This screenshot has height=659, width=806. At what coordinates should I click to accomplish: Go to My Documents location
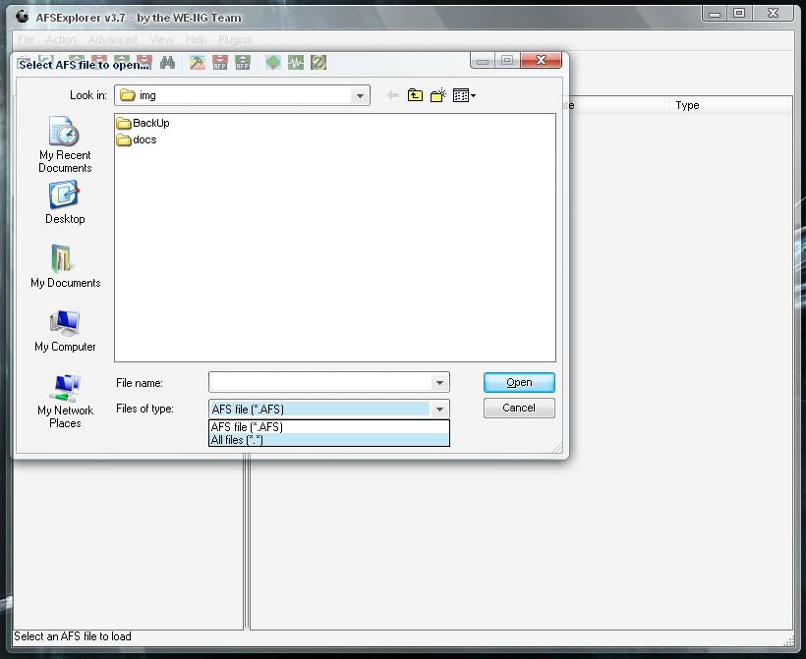(x=65, y=266)
